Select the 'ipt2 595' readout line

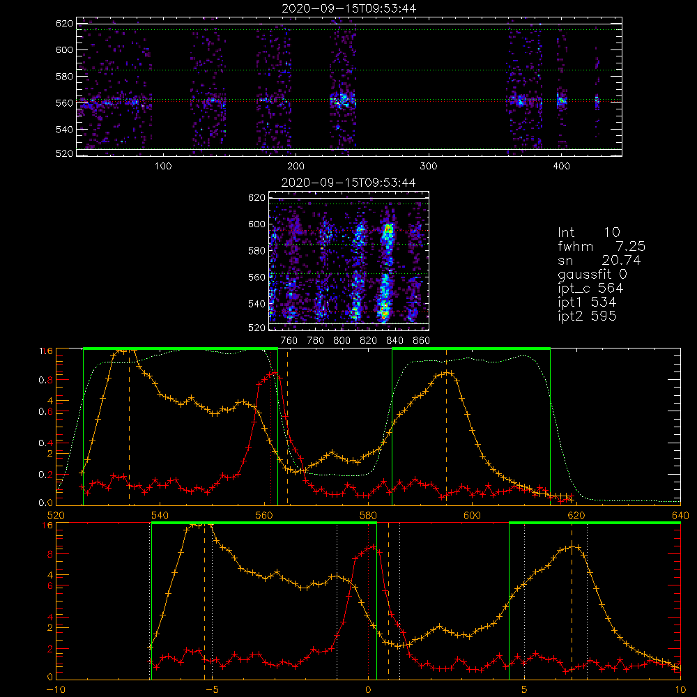tap(587, 316)
